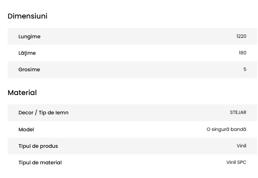Select the Vinil SPC value
The height and width of the screenshot is (178, 258).
tap(236, 163)
